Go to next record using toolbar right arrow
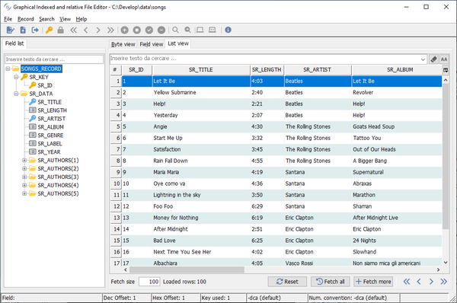 [x=98, y=30]
